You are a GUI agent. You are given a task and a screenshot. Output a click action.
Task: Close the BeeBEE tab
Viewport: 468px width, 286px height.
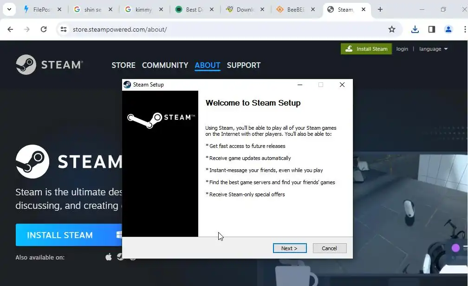pos(313,10)
